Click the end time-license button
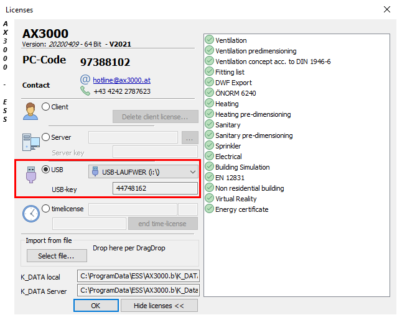397x315 pixels. point(163,224)
